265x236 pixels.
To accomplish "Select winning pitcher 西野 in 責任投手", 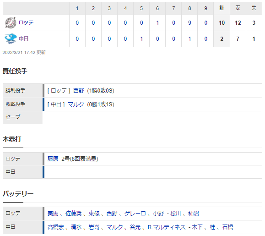I will pos(79,91).
